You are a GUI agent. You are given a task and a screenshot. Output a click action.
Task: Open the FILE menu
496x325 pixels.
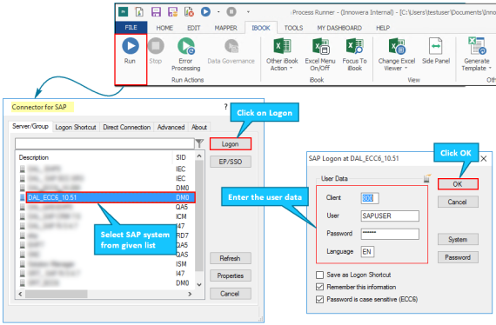tap(131, 28)
